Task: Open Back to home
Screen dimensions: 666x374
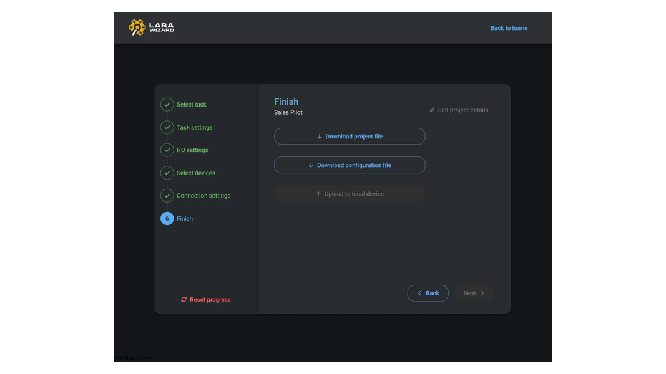Action: [x=509, y=27]
